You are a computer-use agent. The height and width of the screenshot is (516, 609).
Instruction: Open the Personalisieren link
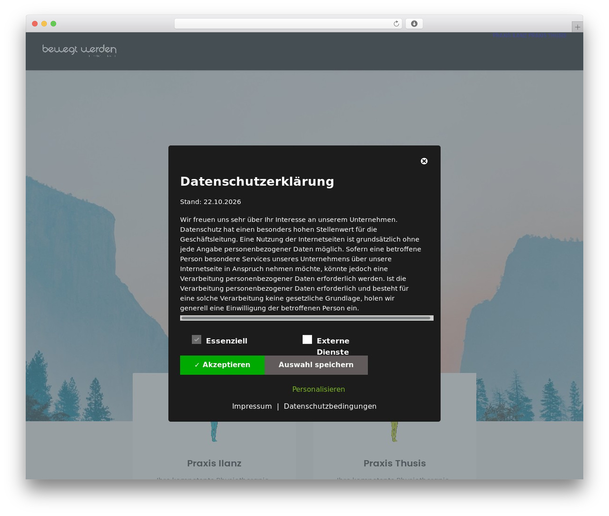[x=318, y=389]
